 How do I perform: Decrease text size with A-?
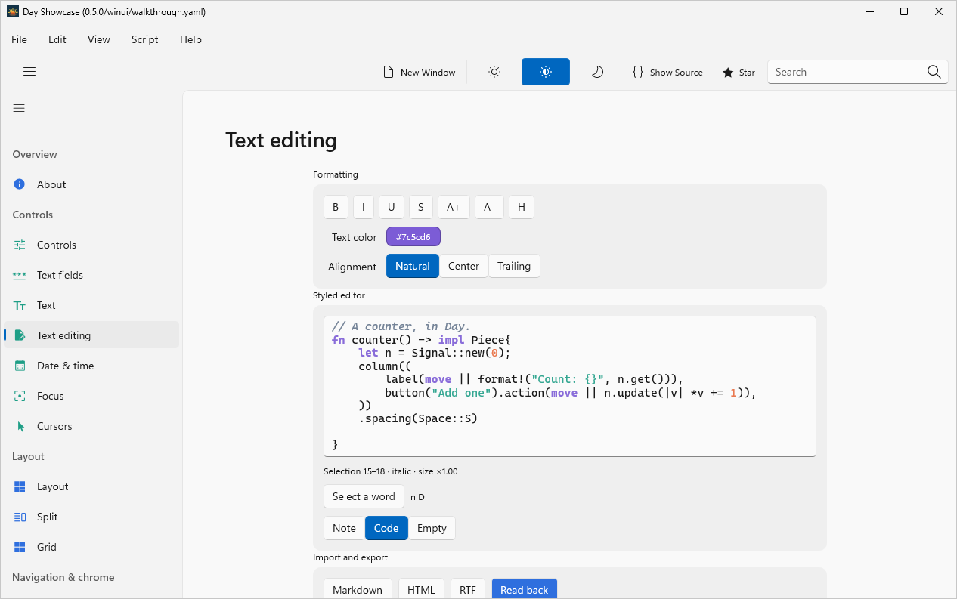489,207
